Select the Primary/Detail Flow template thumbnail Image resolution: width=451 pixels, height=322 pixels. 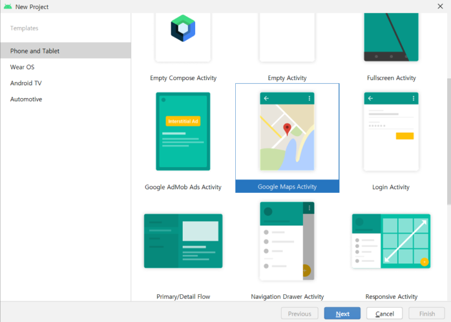point(184,241)
